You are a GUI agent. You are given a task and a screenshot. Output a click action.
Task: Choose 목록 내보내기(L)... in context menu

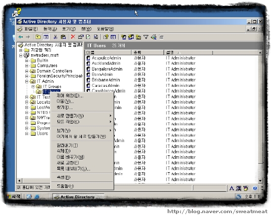82,169
